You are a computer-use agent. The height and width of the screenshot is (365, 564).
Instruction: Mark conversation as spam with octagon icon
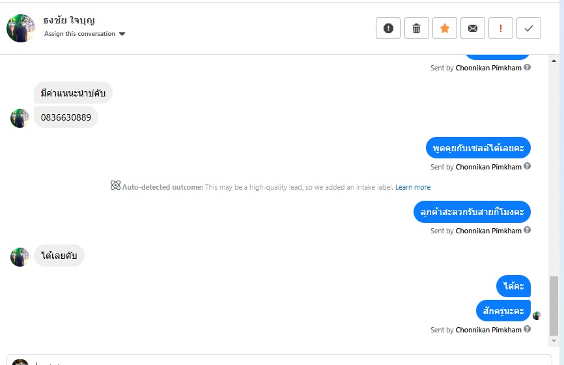388,28
